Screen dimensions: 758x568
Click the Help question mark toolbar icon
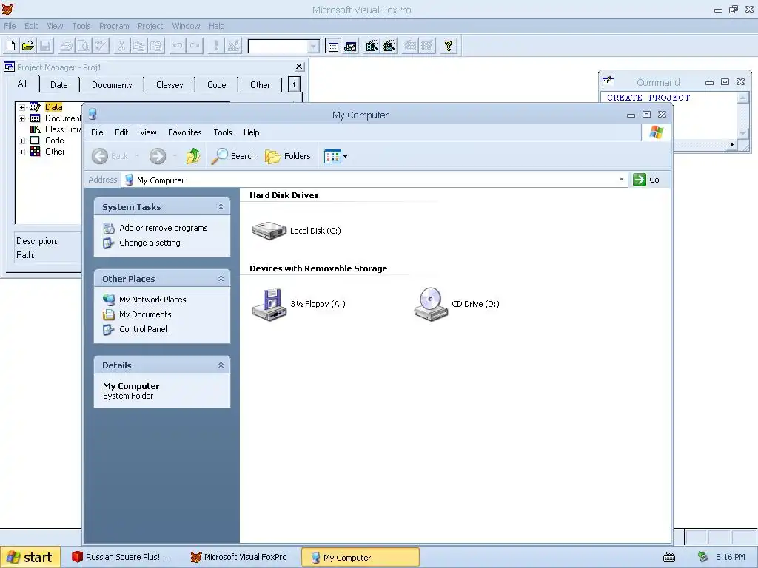click(x=449, y=46)
